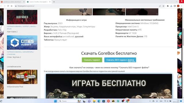The height and width of the screenshot is (103, 184).
Task: Open the Willowbrooke Post title link
Action: [15, 87]
